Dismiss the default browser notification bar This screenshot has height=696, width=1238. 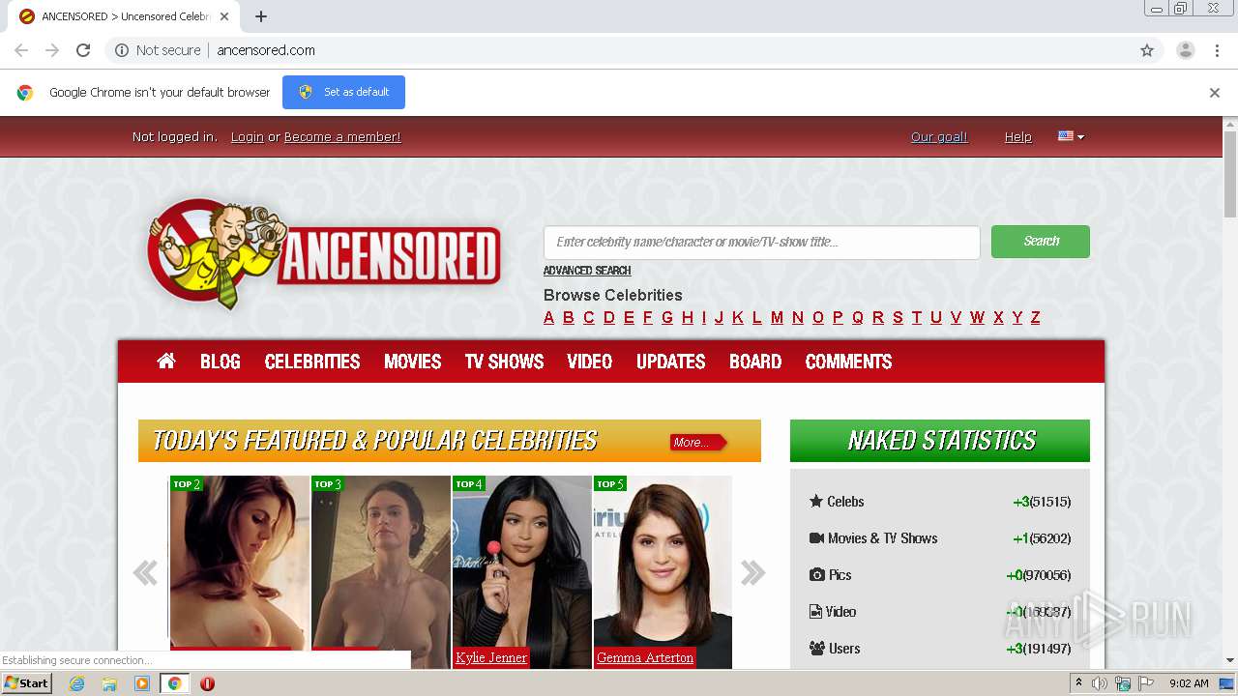[x=1215, y=93]
